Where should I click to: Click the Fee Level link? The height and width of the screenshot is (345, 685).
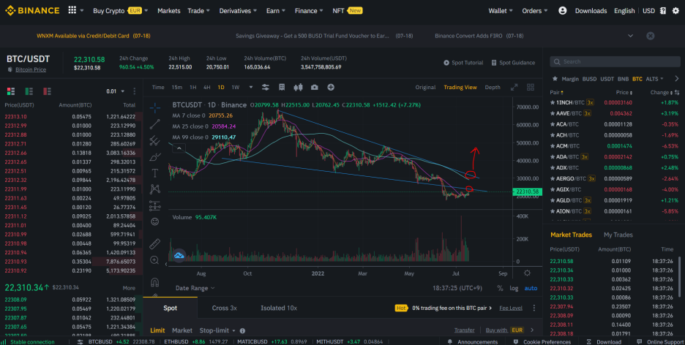point(511,308)
